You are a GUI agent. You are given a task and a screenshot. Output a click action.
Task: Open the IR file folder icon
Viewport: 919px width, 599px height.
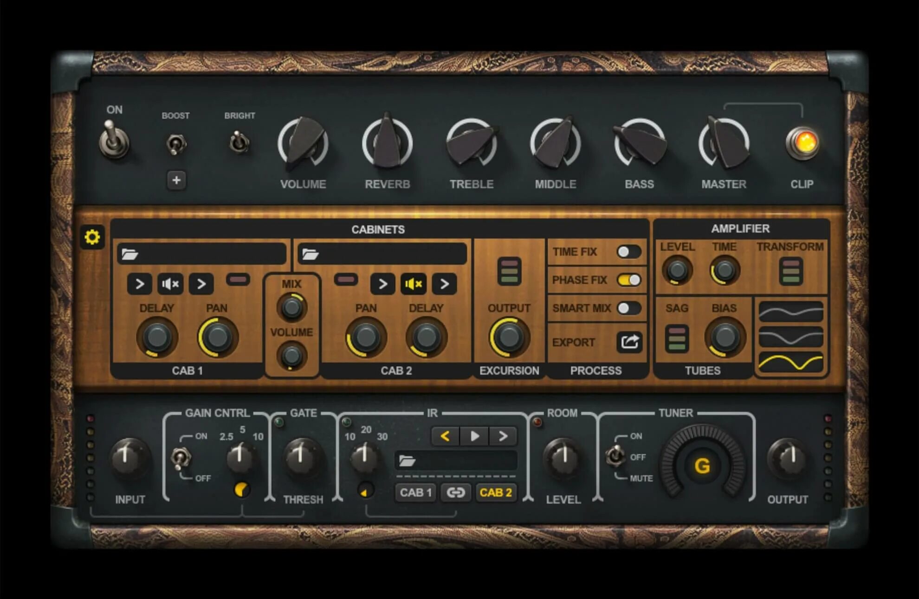pos(407,461)
